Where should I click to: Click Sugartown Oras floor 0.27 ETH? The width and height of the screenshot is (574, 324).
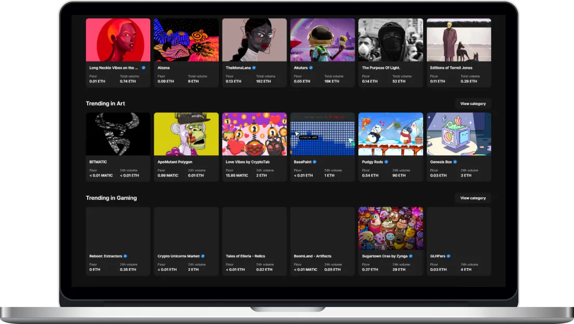370,270
